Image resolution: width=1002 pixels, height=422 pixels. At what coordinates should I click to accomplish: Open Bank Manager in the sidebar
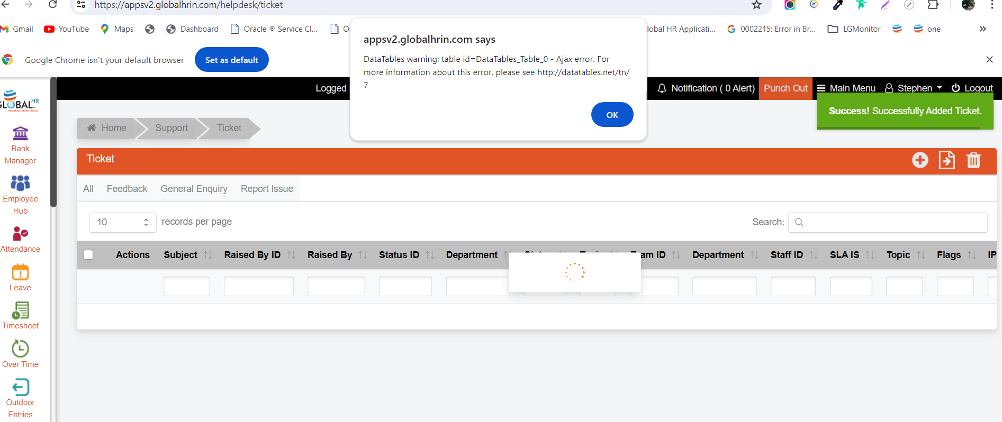click(20, 145)
